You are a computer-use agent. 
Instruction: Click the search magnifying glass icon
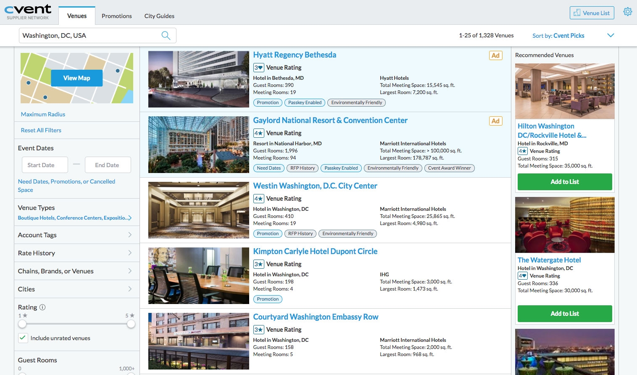pyautogui.click(x=166, y=35)
